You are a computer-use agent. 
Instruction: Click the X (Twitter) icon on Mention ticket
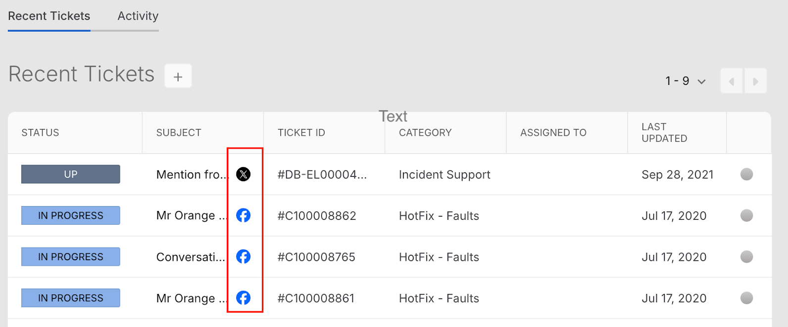[243, 174]
